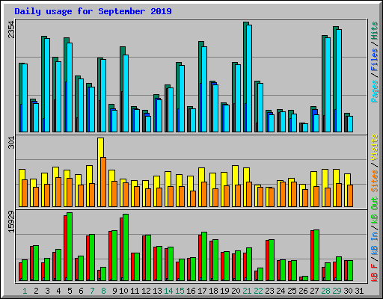Select the "Pages" legend label
The image size is (383, 299).
pyautogui.click(x=374, y=91)
